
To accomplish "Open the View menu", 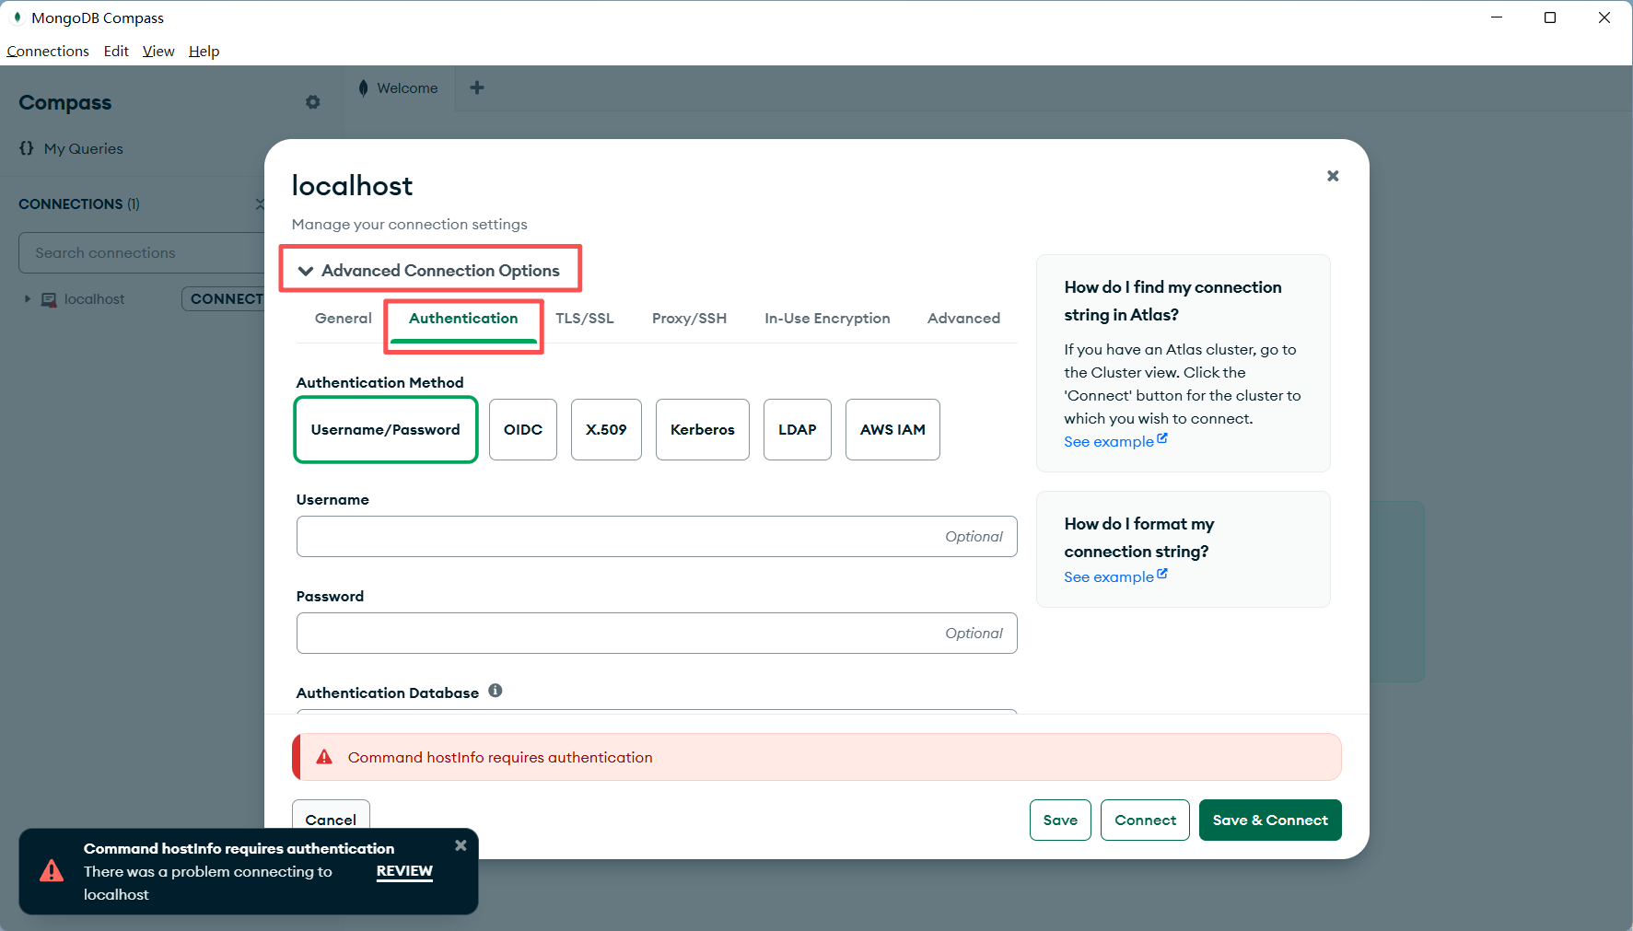I will [x=158, y=52].
